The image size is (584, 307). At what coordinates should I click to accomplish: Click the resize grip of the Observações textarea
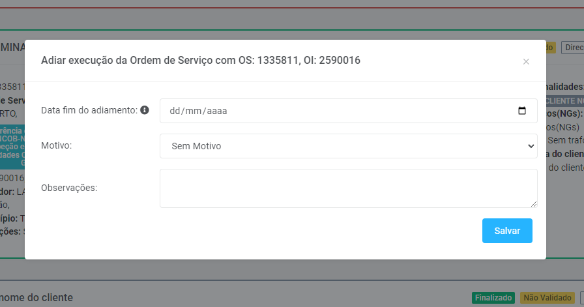point(534,204)
